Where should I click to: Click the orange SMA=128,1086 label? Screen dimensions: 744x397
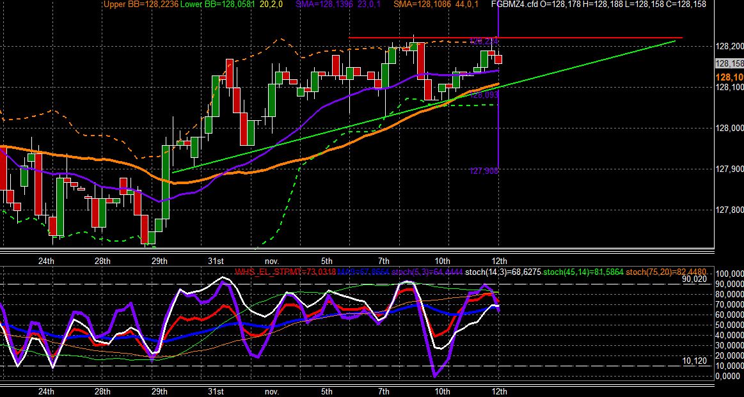click(x=423, y=4)
